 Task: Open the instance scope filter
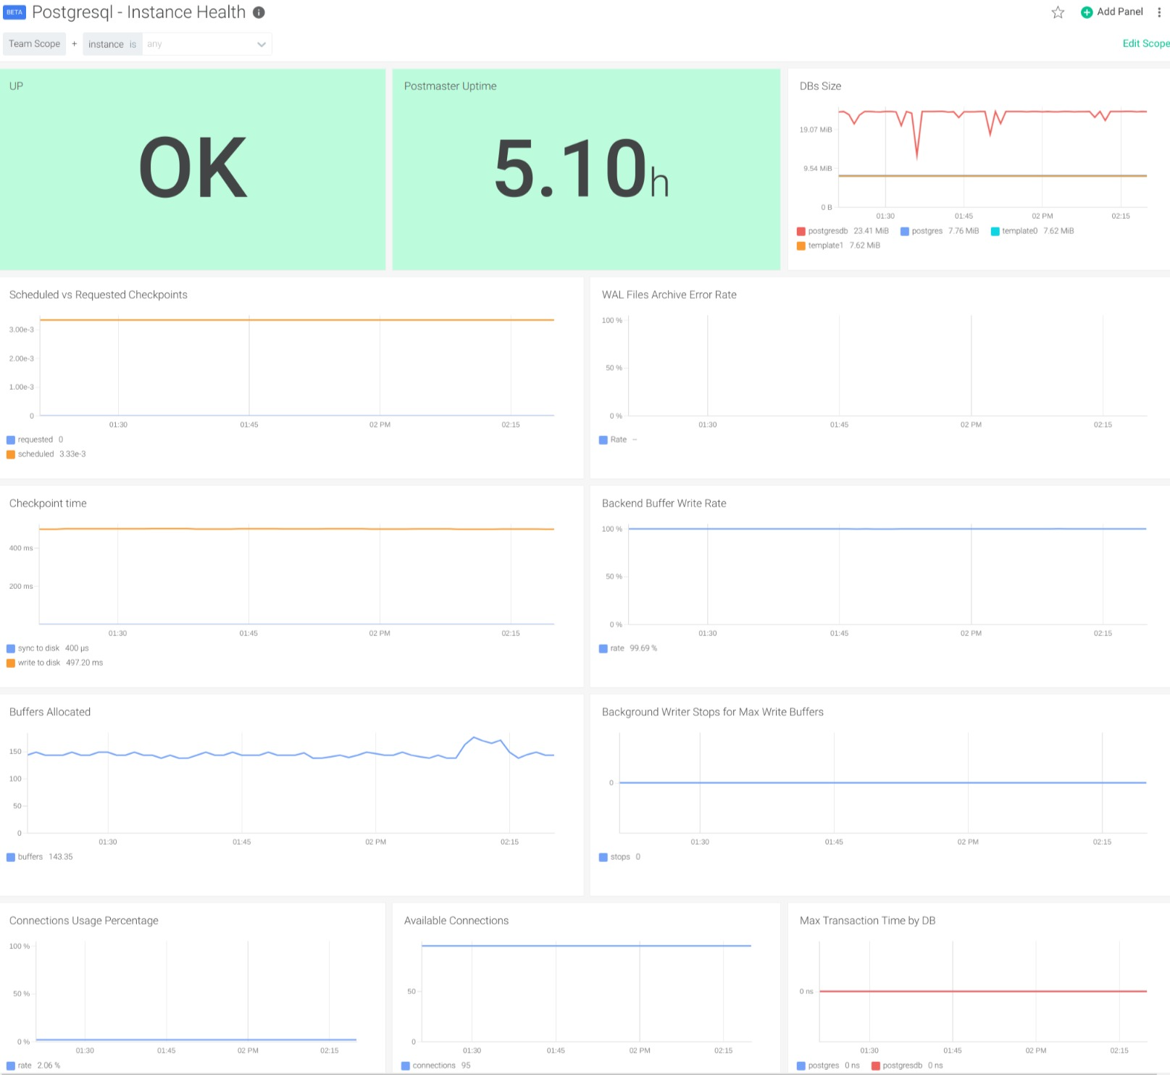112,44
